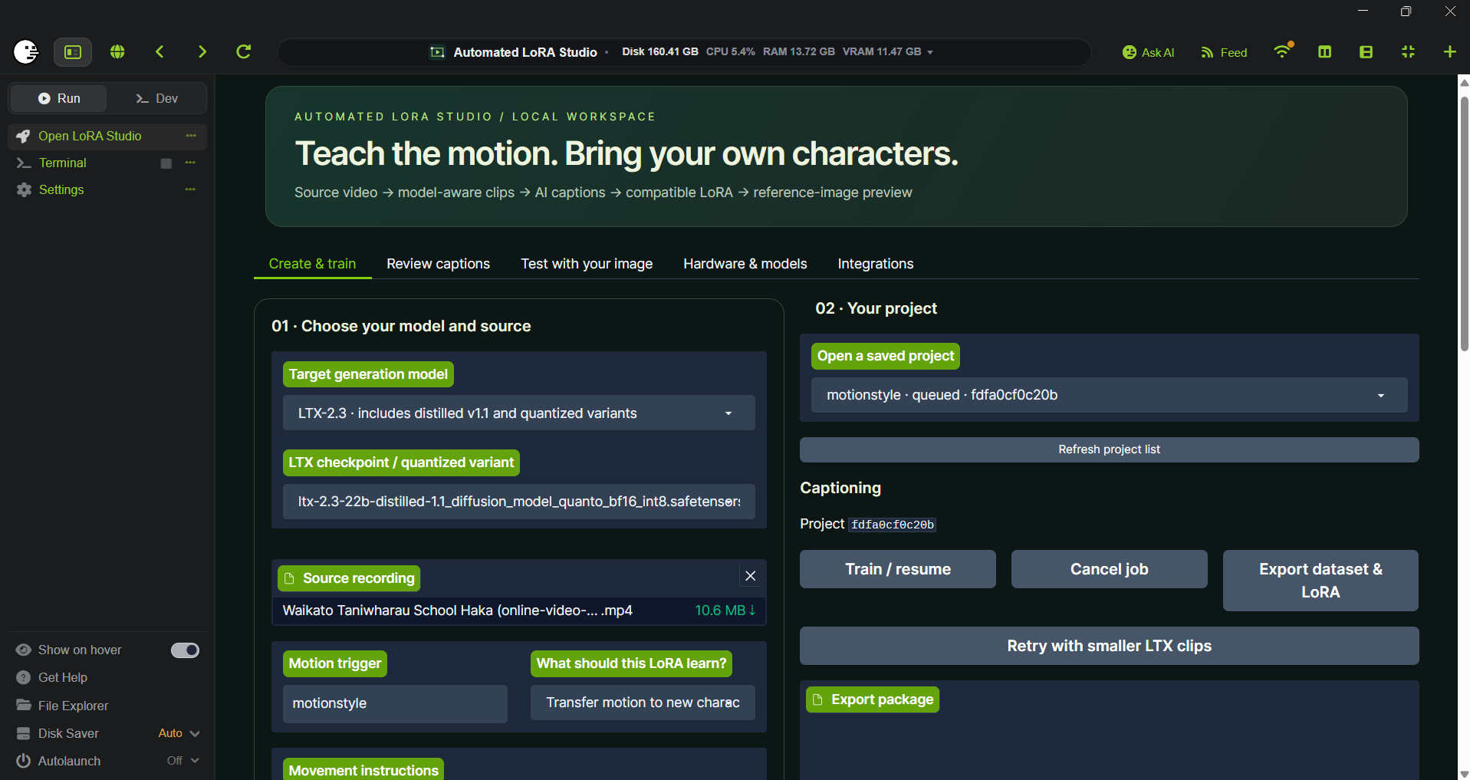Open options menu for Open LoRA Studio

coord(191,136)
